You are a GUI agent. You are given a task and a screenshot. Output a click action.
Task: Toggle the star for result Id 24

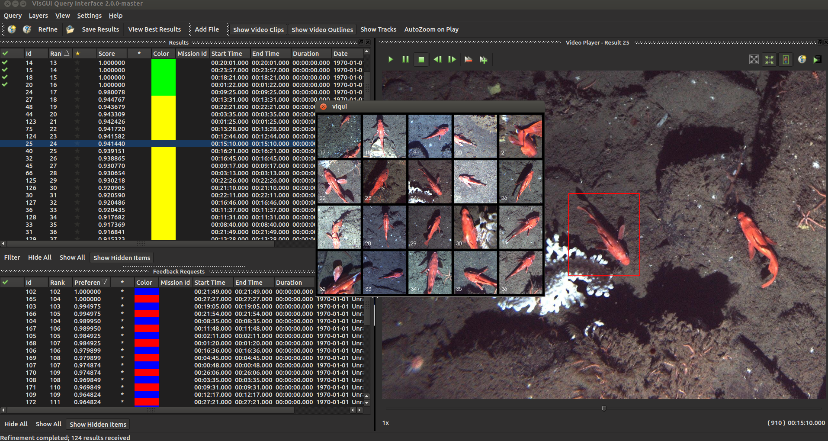click(x=77, y=92)
